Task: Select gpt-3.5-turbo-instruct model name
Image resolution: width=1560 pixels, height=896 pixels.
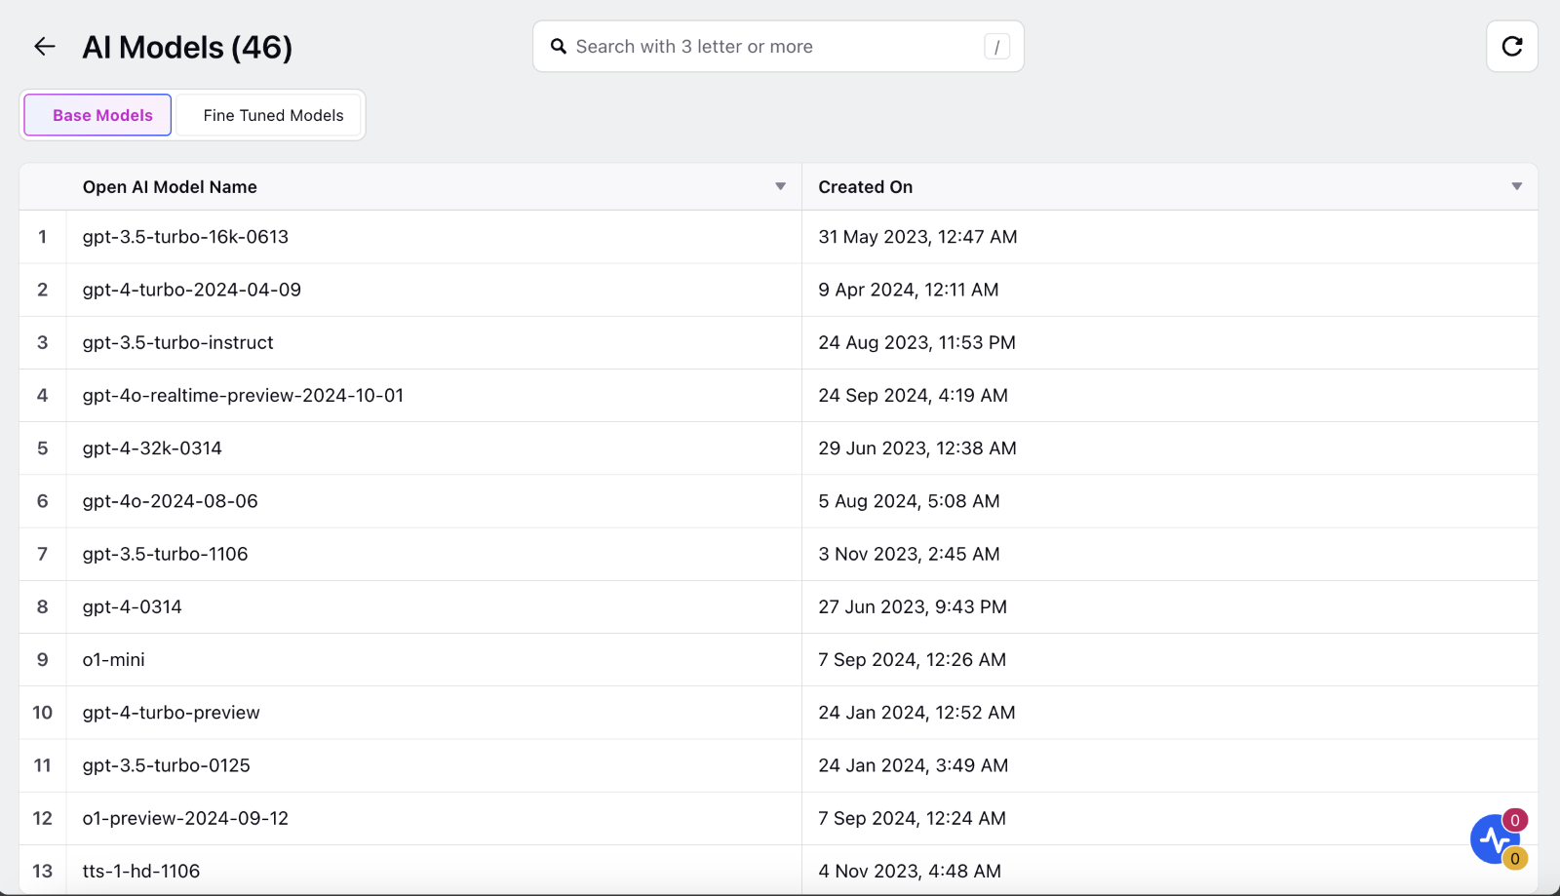Action: tap(177, 342)
